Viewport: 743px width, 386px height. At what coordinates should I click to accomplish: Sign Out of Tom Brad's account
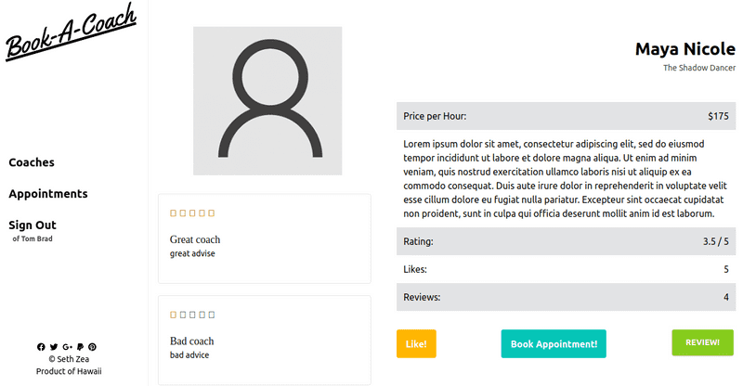click(33, 225)
